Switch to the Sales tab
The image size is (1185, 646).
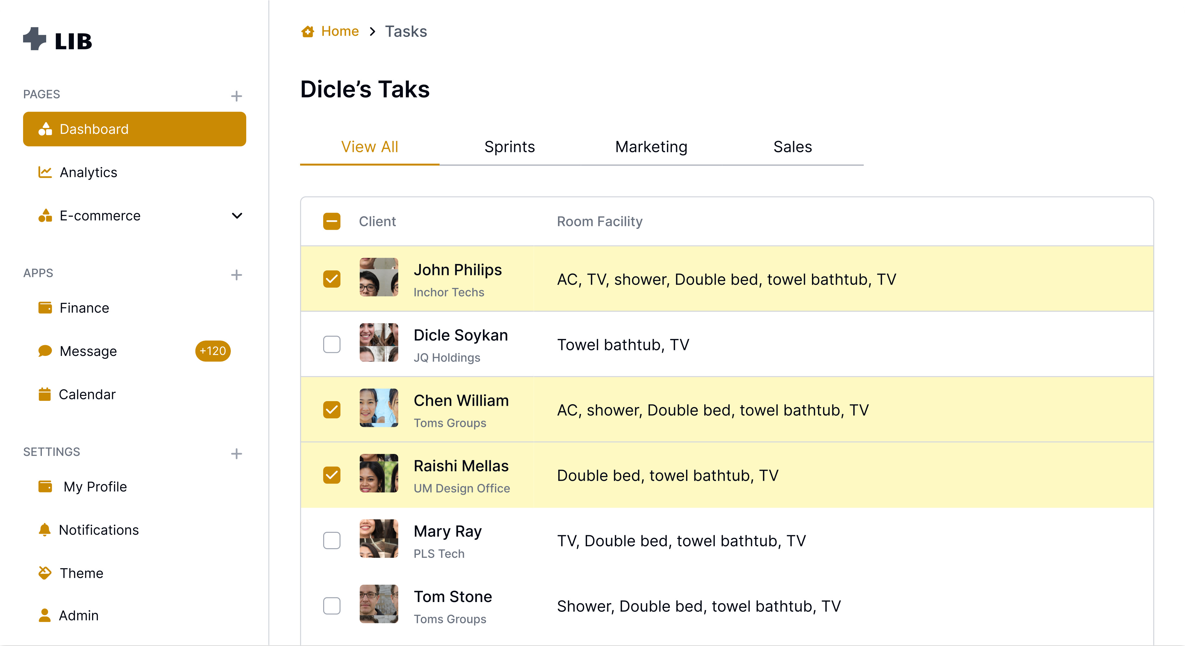(792, 147)
